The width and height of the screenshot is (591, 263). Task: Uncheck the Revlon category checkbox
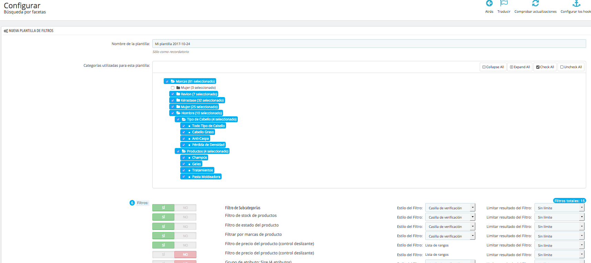[173, 94]
